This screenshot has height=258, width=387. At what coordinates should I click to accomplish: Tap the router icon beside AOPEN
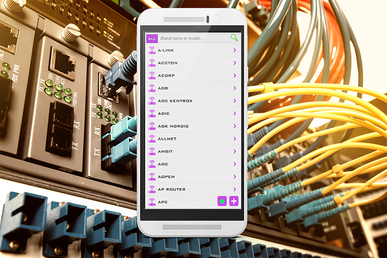coord(152,177)
